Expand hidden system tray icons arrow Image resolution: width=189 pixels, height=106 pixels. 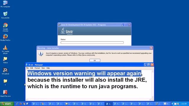click(x=172, y=104)
